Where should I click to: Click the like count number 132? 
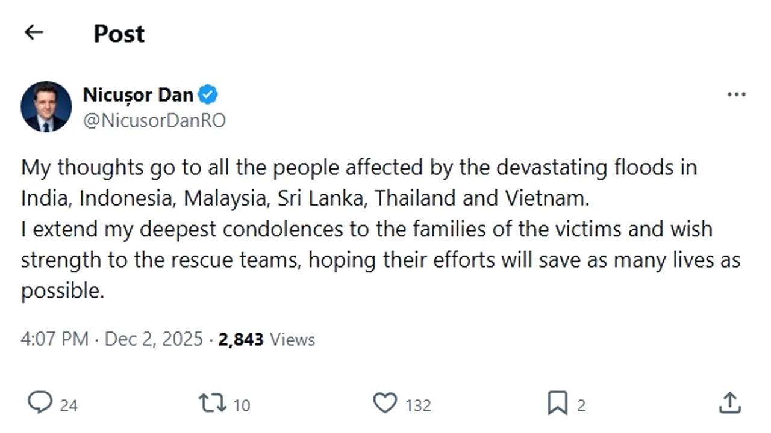[418, 405]
